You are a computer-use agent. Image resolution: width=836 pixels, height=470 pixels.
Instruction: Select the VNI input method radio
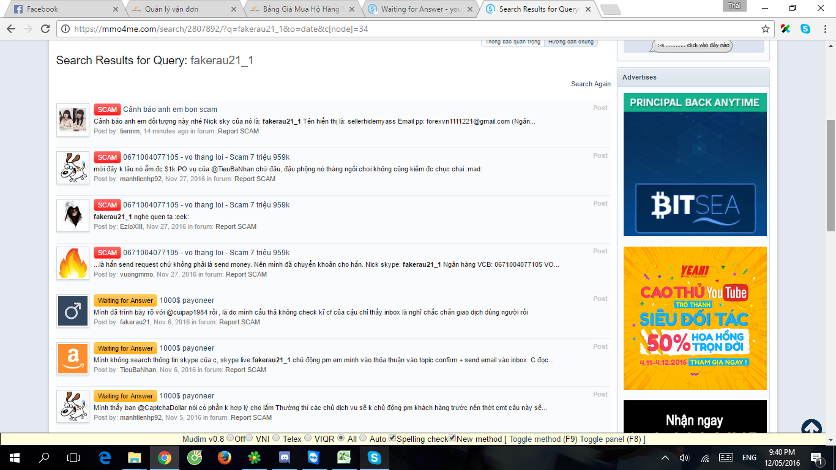(250, 438)
